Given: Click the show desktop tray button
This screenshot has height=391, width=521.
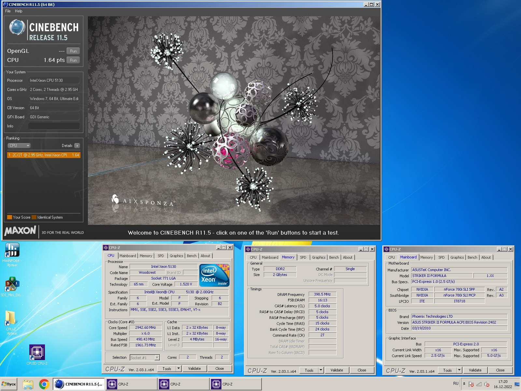Looking at the screenshot, I should pyautogui.click(x=517, y=384).
